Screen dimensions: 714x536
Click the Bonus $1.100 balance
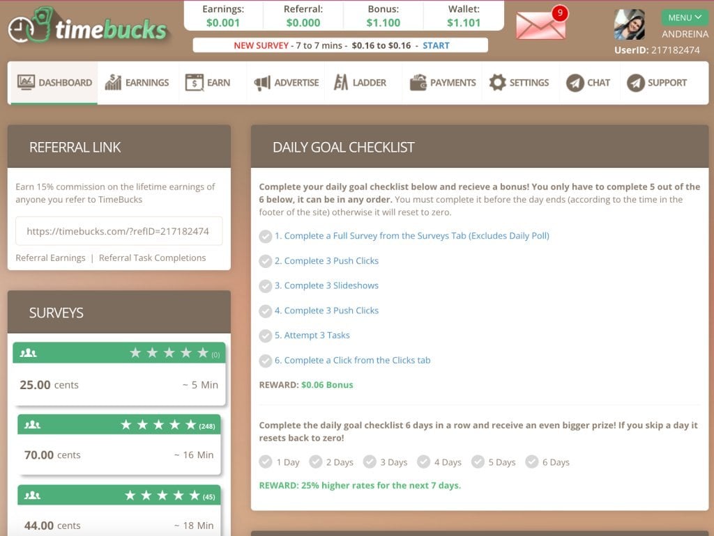click(x=383, y=23)
